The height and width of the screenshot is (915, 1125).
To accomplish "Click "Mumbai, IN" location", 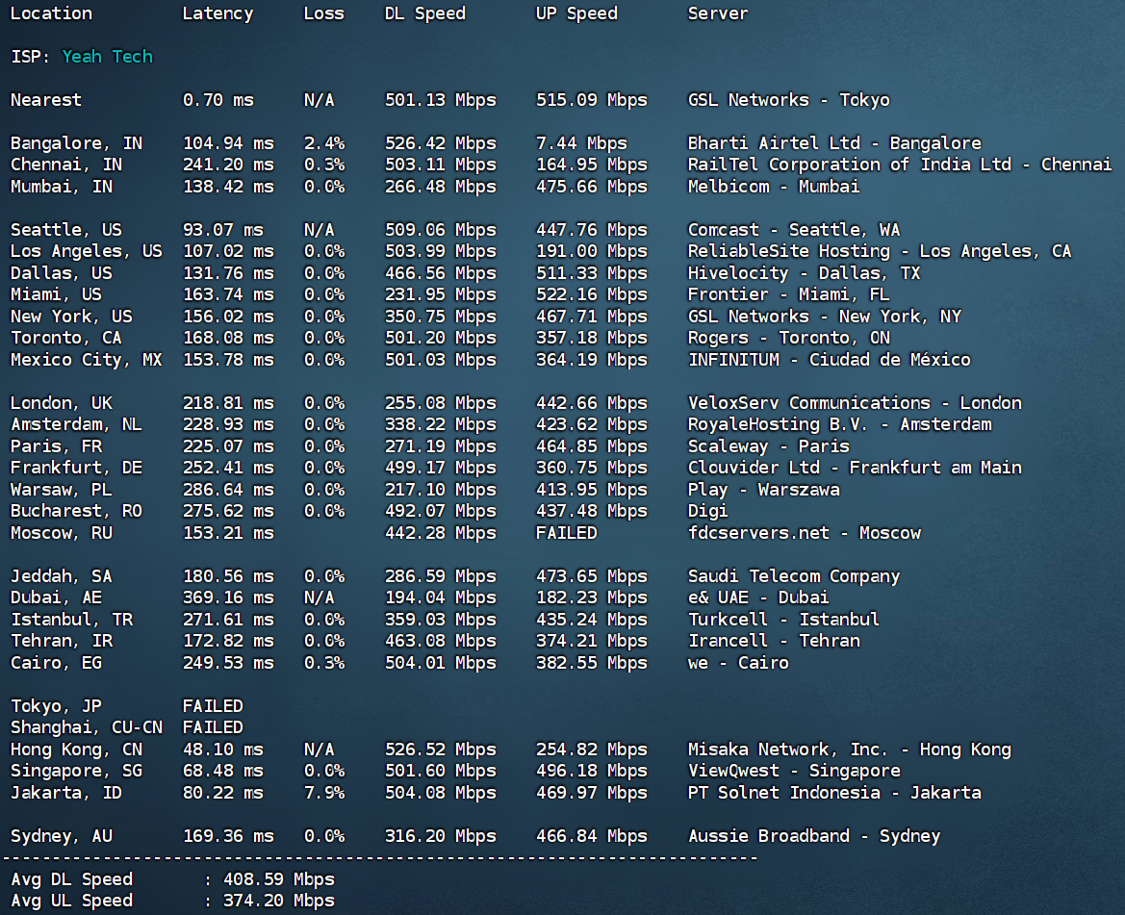I will tap(61, 187).
